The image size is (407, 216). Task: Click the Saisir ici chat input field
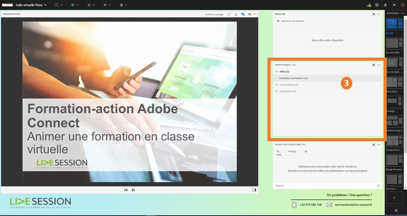[324, 186]
